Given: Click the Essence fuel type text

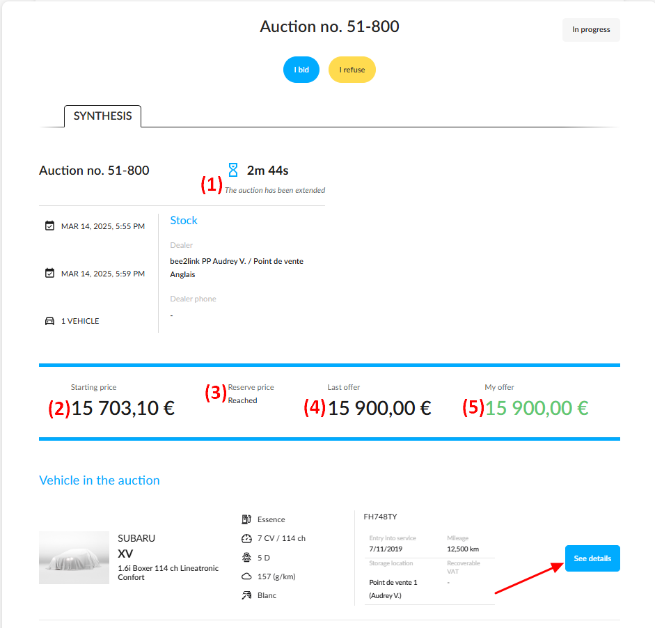Looking at the screenshot, I should pos(271,519).
